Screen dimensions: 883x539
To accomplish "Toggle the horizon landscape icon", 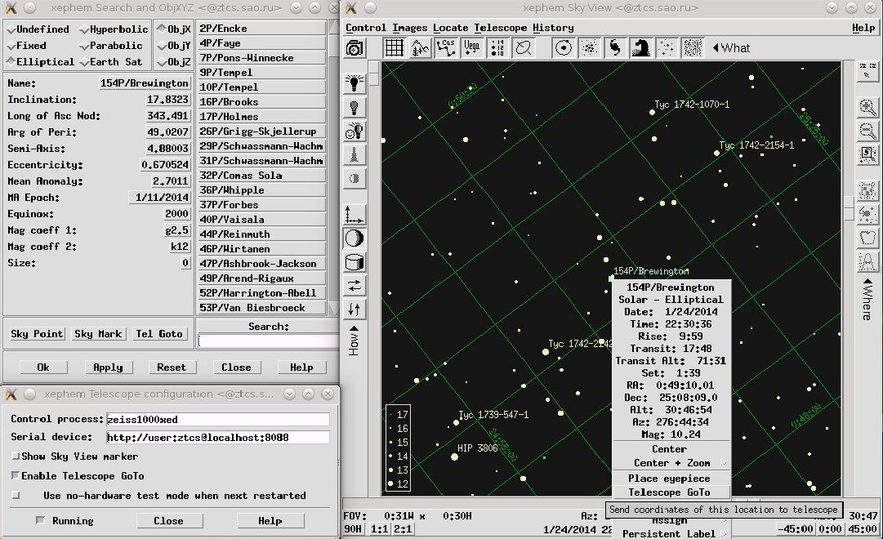I will tap(420, 48).
